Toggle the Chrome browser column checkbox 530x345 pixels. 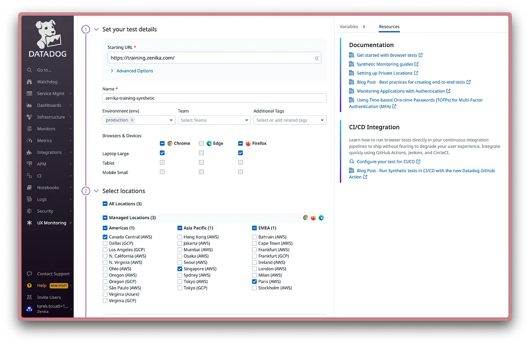click(162, 144)
